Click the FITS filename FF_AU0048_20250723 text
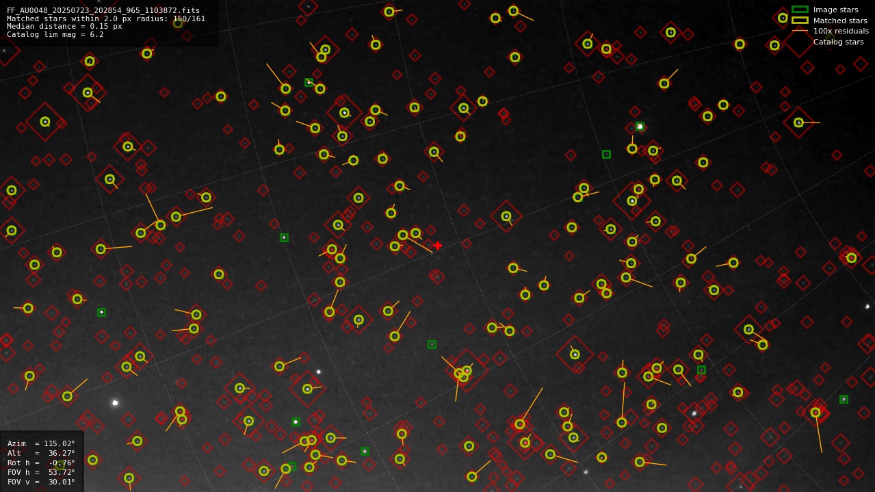 (x=103, y=10)
